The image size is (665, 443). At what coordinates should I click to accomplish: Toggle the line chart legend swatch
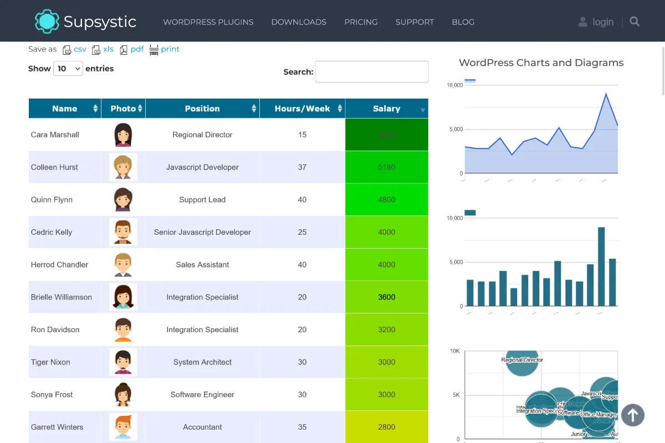click(470, 81)
